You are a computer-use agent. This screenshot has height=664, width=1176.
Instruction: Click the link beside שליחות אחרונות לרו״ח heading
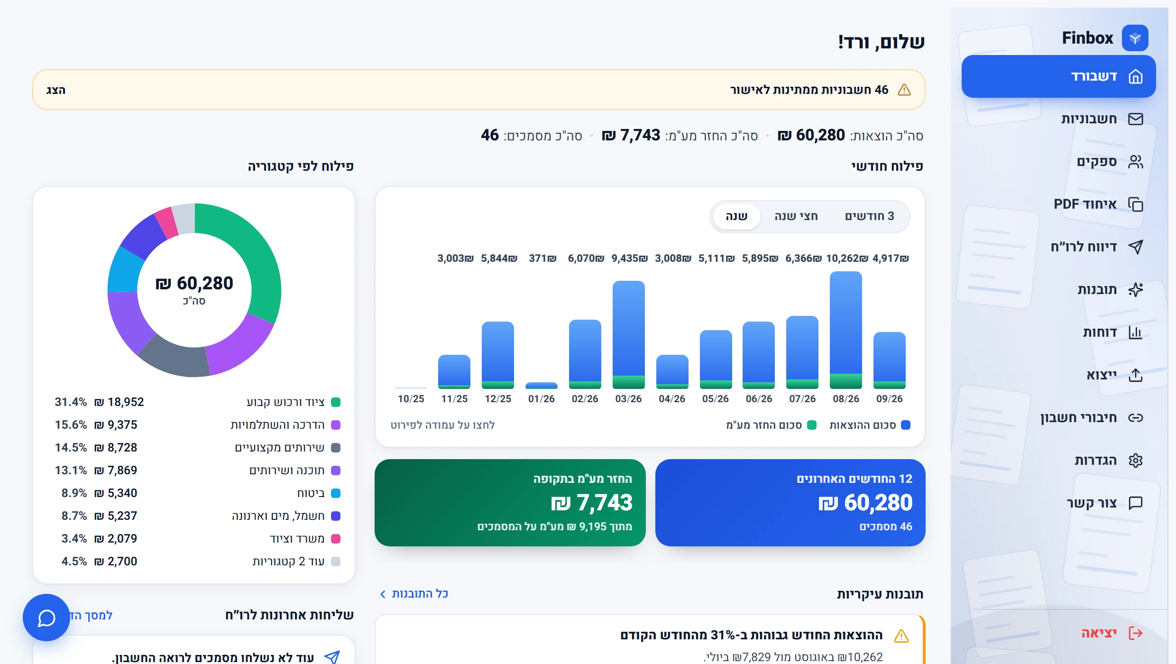tap(90, 616)
